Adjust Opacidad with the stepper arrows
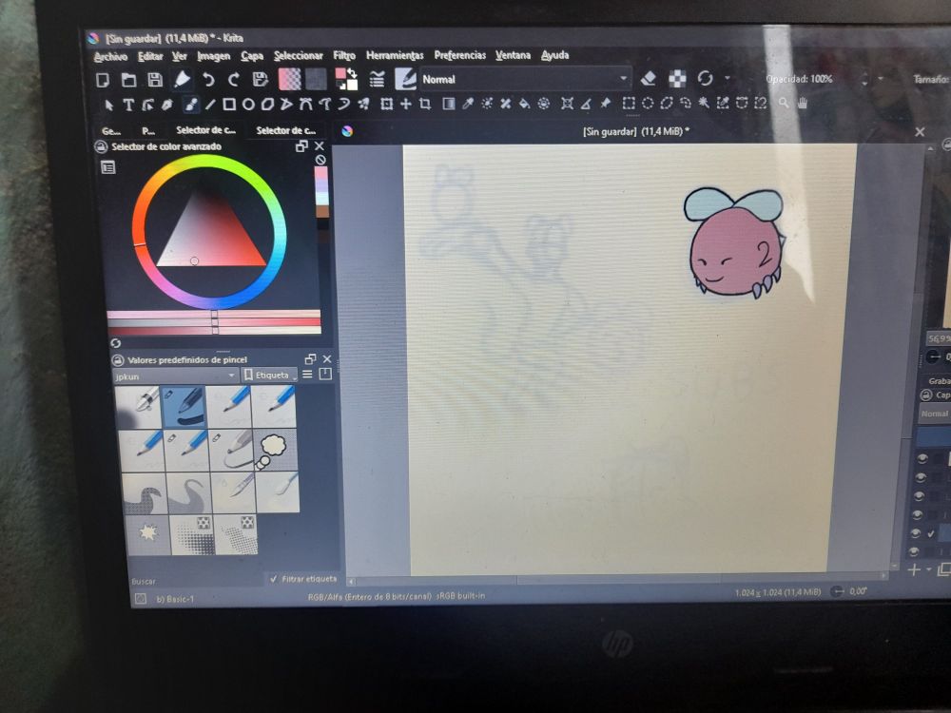 coord(864,79)
